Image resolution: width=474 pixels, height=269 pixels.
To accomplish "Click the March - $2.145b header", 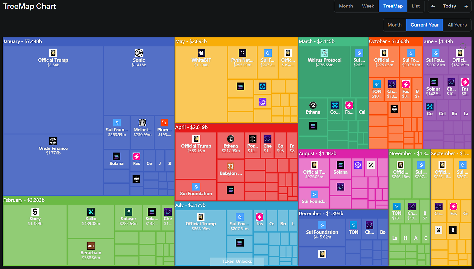I will click(x=317, y=41).
